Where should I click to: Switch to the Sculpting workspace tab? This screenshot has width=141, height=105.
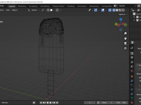point(33,6)
